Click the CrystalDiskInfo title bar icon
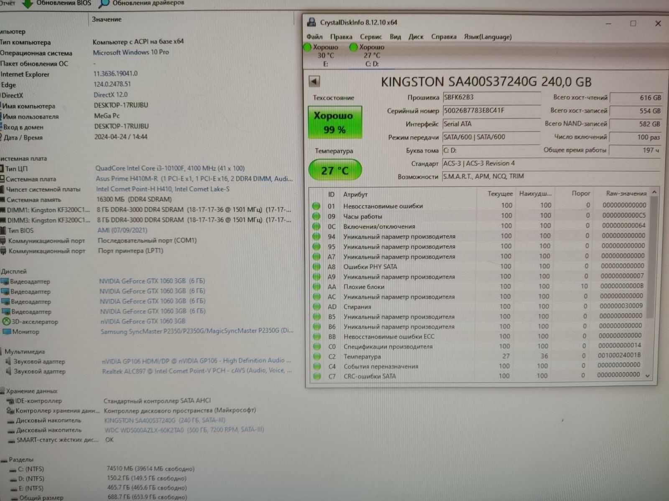Image resolution: width=669 pixels, height=501 pixels. point(312,23)
